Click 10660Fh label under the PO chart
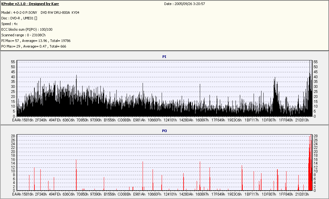This screenshot has width=329, height=199. tap(154, 194)
